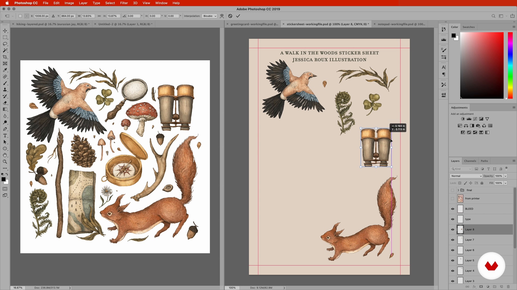This screenshot has height=290, width=517.
Task: Select the Crop tool
Action: point(5,57)
